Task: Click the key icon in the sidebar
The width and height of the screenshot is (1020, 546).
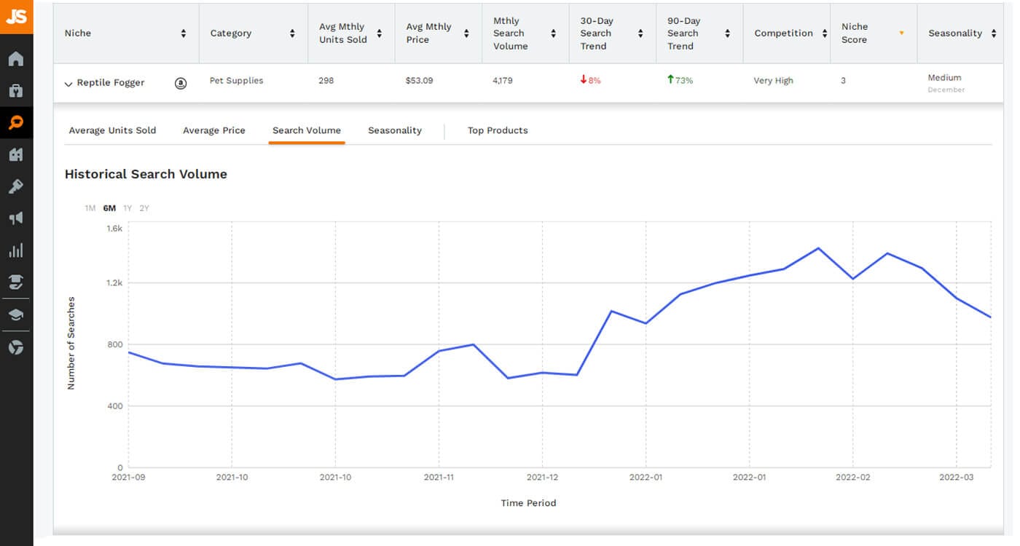Action: [x=16, y=186]
